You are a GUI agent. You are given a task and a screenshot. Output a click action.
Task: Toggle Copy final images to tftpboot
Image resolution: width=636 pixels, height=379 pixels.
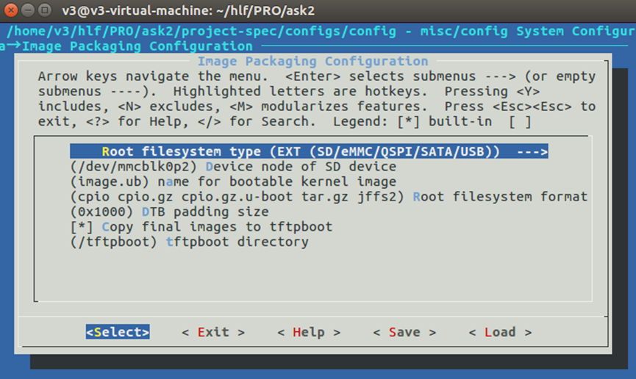click(x=201, y=226)
